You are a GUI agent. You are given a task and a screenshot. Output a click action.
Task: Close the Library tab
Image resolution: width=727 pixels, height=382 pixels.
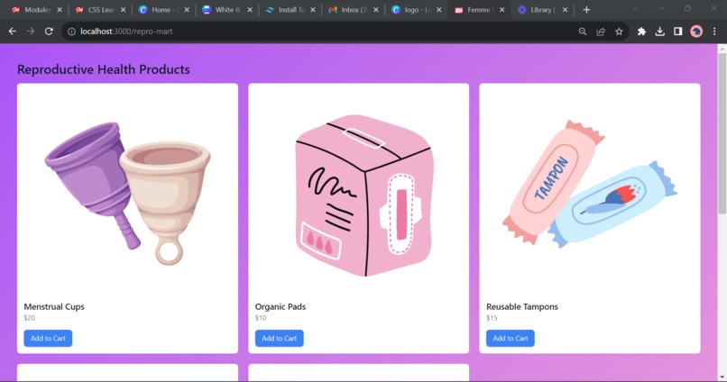tap(565, 10)
